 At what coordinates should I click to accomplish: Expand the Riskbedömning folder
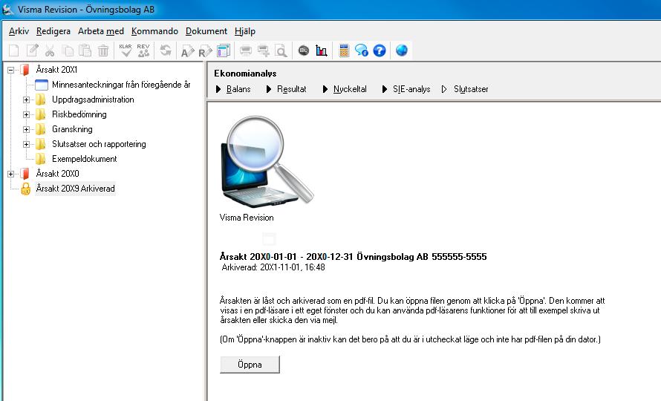click(x=26, y=114)
